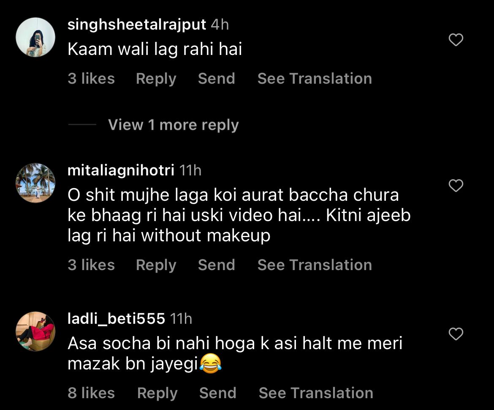The width and height of the screenshot is (494, 410).
Task: Heart ladli_beti555's comment
Action: click(x=456, y=334)
